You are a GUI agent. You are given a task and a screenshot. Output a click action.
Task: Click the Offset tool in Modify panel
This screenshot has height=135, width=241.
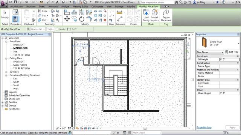point(74,12)
